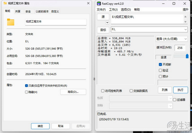
Task: Click the empty field below the 预计 checkbox
Action: point(173,82)
